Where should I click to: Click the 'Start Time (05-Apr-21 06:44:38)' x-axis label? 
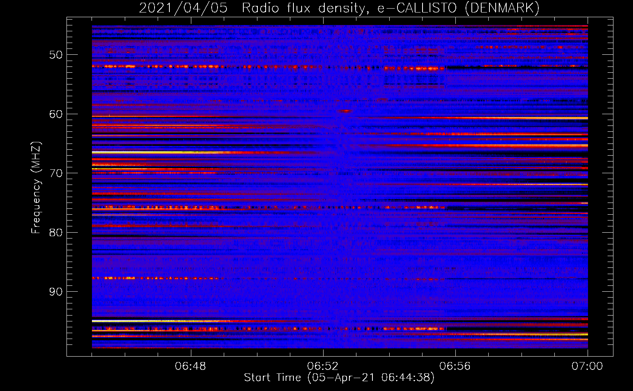click(339, 378)
